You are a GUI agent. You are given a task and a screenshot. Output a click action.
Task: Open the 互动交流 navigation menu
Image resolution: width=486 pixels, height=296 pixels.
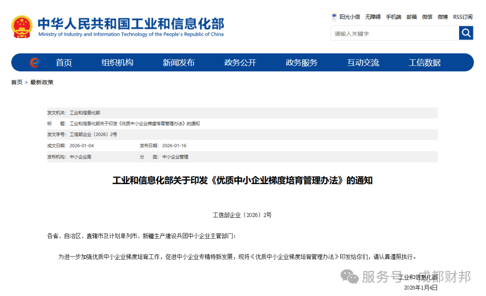point(363,62)
